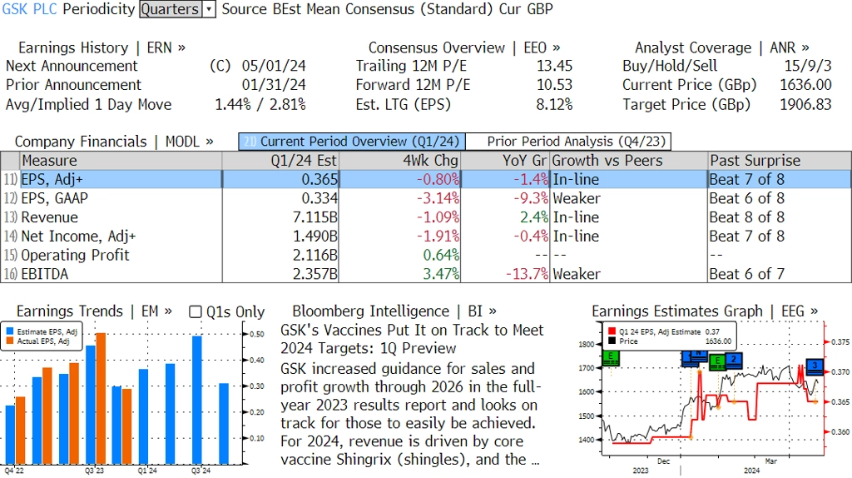852x478 pixels.
Task: Open Bloomberg Intelligence BI link
Action: pos(394,311)
